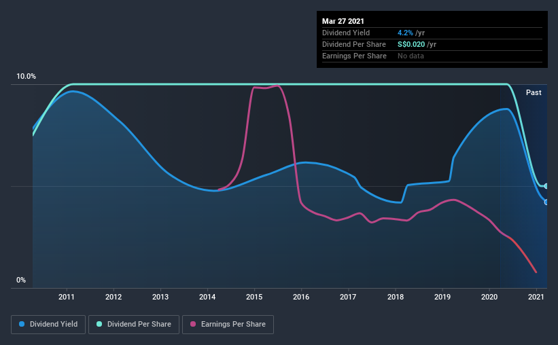Click the 10.0% y-axis label
Viewport: 558px width, 345px height.
[x=26, y=77]
